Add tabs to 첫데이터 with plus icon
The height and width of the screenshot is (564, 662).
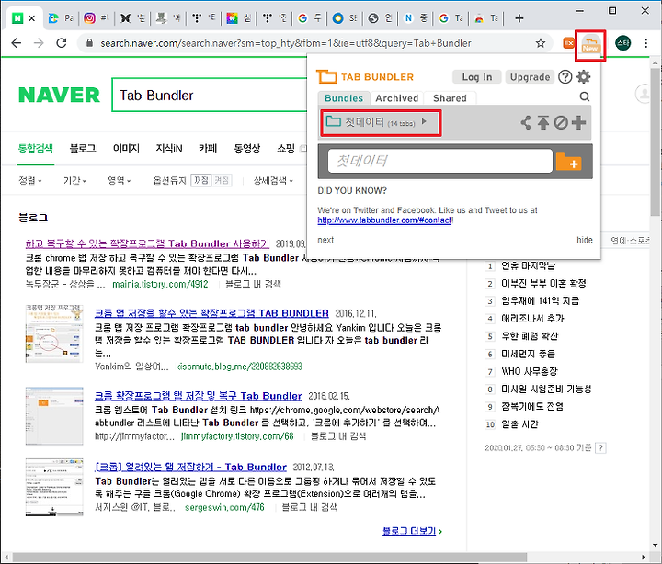pos(578,123)
